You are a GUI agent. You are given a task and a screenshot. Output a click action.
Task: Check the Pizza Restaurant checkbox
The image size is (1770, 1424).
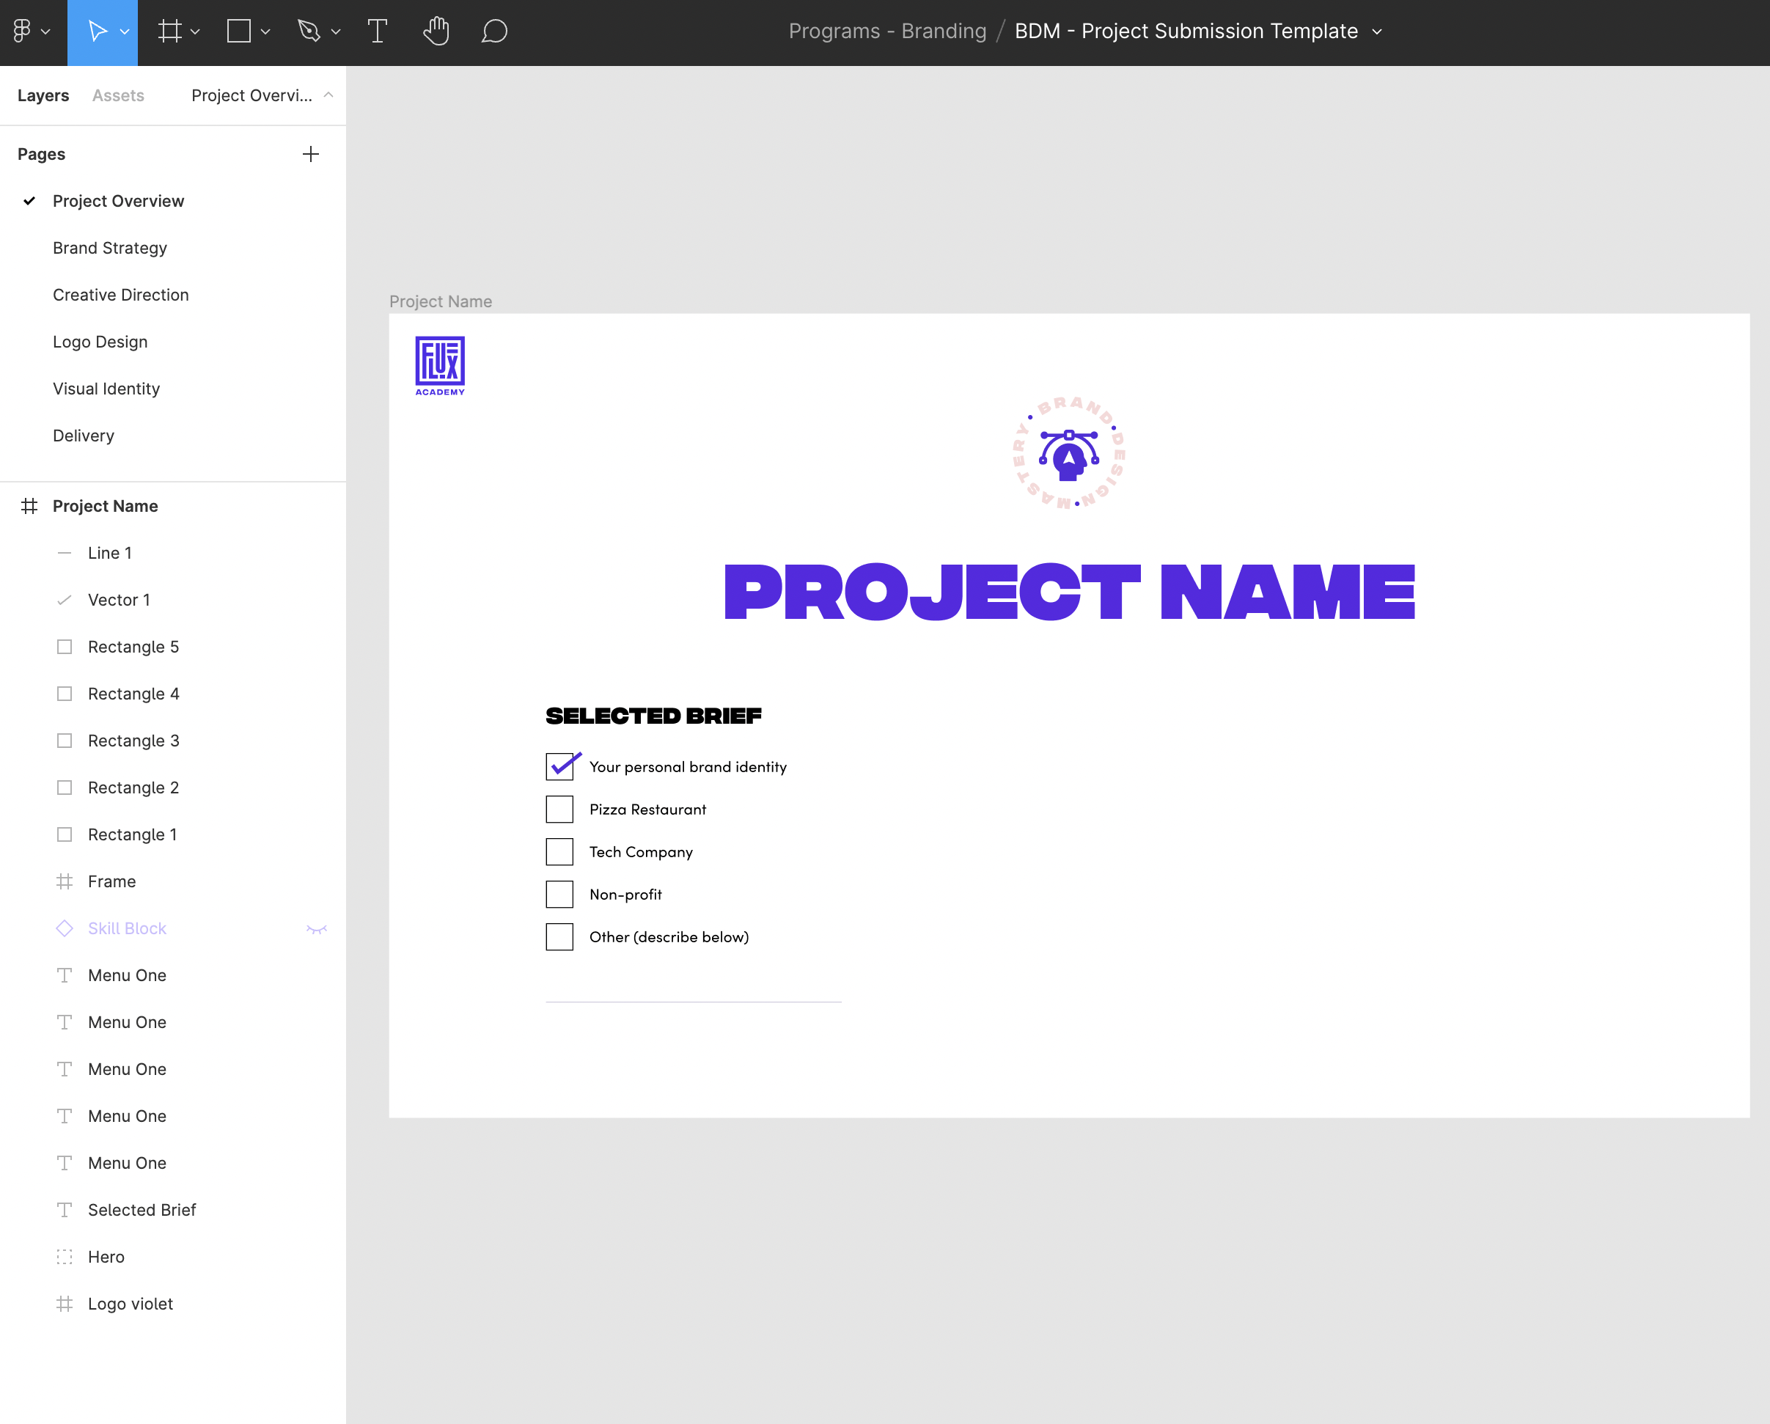click(559, 809)
